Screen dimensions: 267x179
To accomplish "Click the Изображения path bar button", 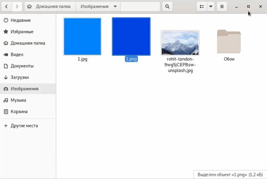I will coord(98,7).
